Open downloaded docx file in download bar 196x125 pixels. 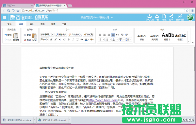pos(17,120)
